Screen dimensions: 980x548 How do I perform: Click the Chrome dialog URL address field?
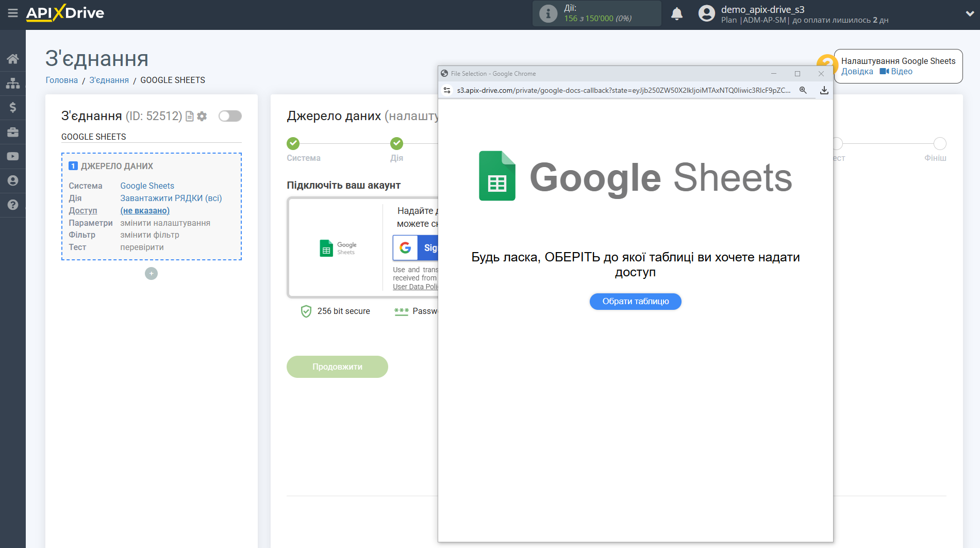[619, 90]
